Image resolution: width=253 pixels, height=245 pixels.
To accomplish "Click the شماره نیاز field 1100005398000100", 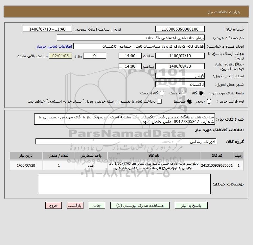I will coord(180,29).
